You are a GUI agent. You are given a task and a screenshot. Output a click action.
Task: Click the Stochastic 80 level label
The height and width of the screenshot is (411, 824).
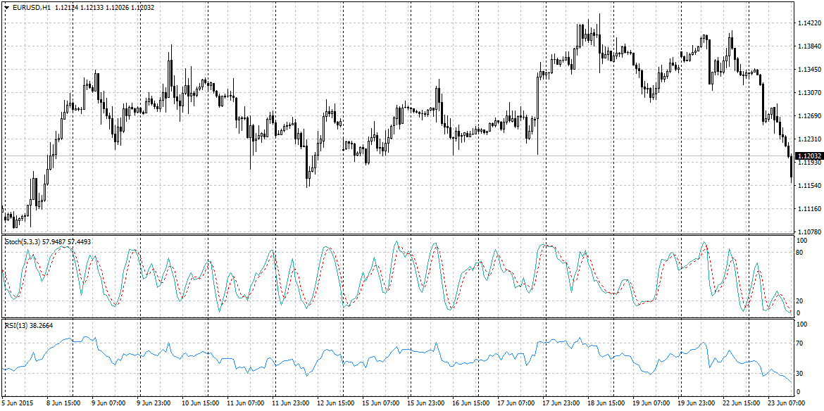(799, 251)
